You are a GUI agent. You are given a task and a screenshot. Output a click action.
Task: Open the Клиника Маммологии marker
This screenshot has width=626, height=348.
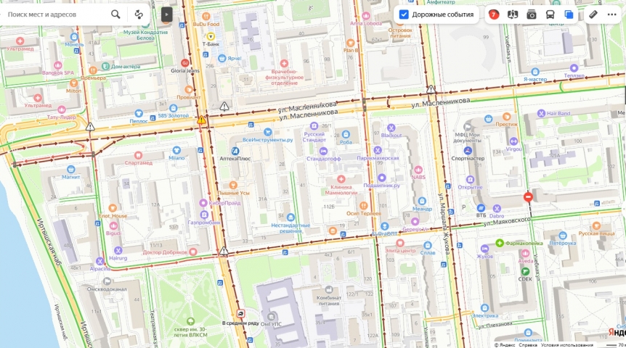tap(341, 179)
